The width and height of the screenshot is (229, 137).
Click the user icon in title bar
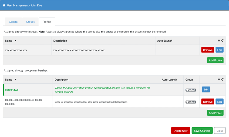tap(4, 5)
